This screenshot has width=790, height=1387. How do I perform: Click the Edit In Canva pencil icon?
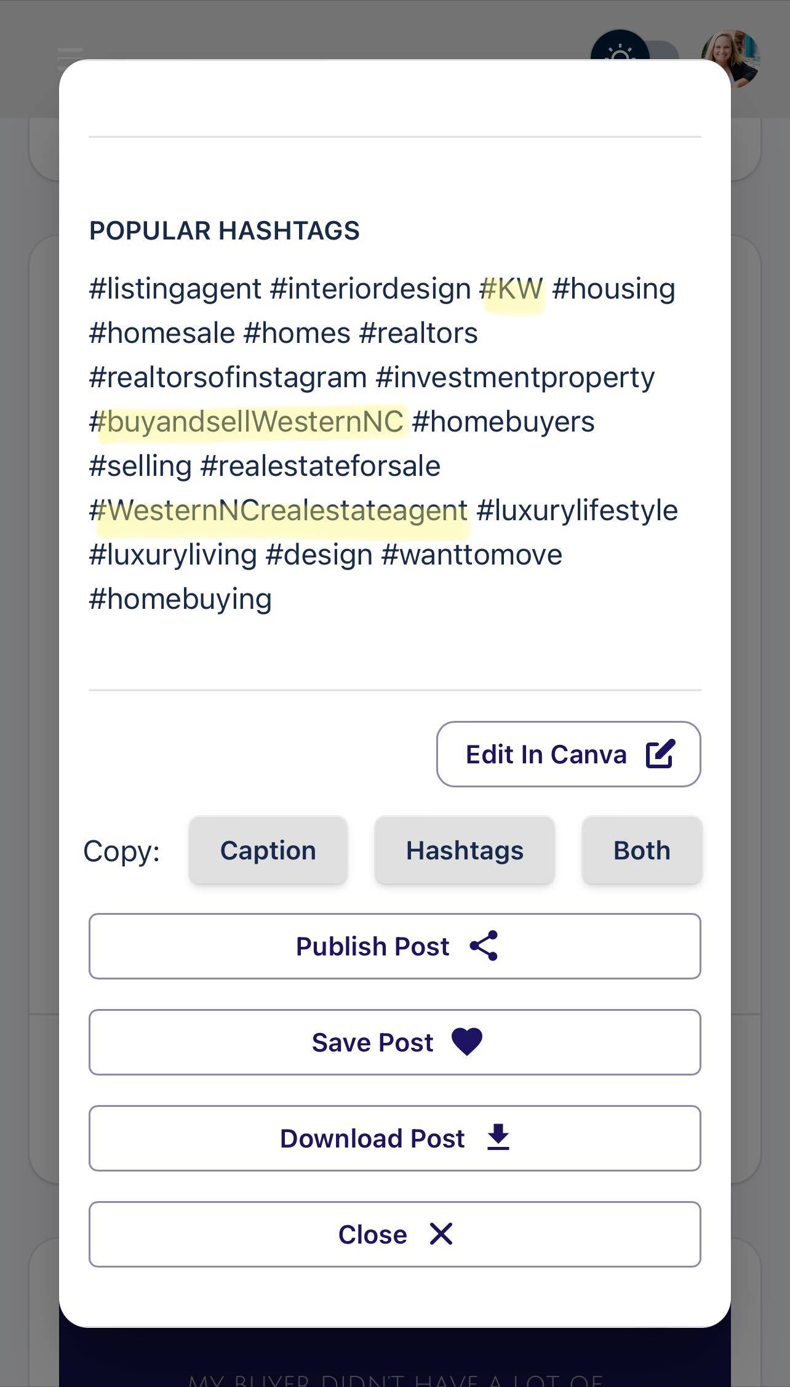(661, 754)
